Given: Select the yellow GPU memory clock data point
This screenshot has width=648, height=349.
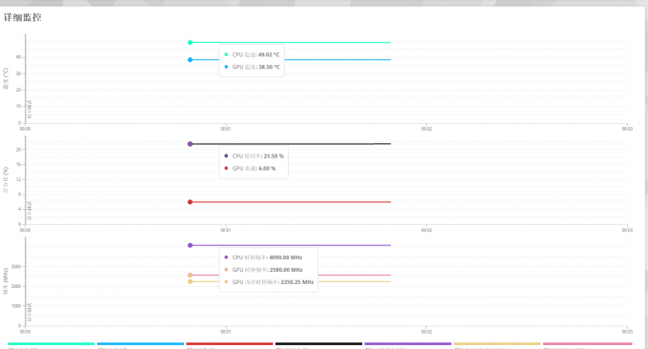Looking at the screenshot, I should click(190, 282).
